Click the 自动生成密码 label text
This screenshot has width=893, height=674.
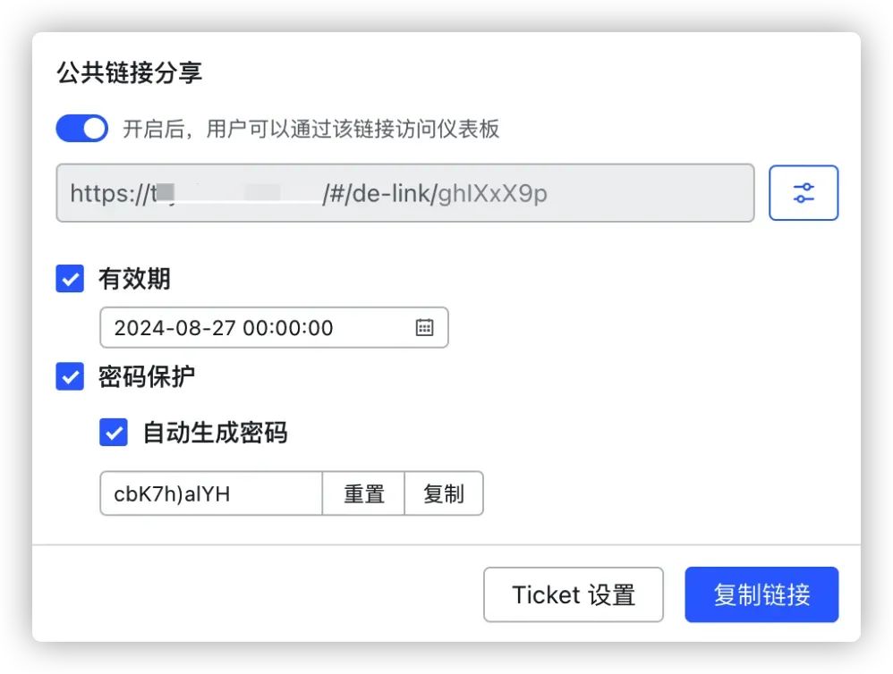[x=215, y=434]
